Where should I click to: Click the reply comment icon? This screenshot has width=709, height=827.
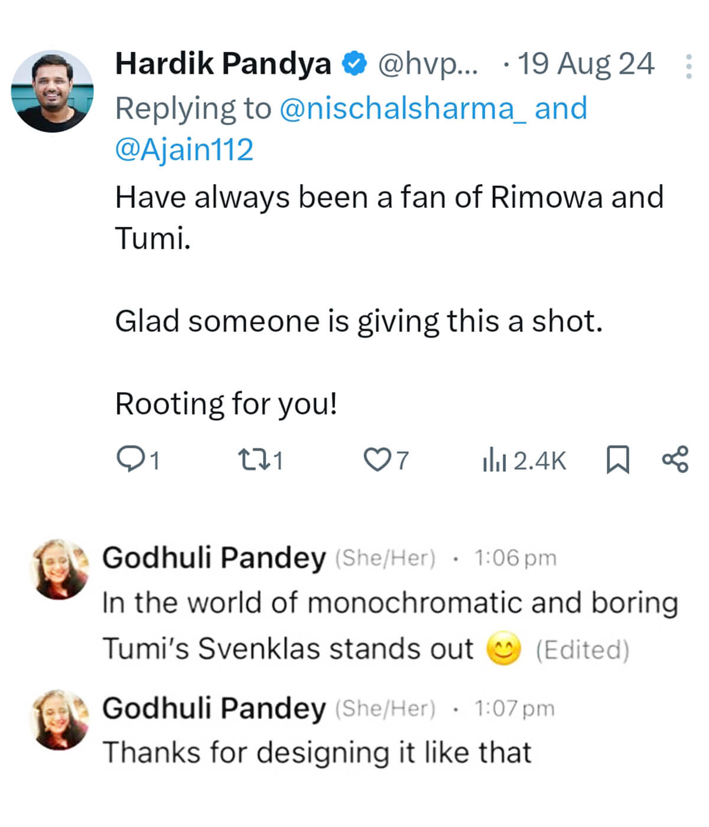coord(129,460)
